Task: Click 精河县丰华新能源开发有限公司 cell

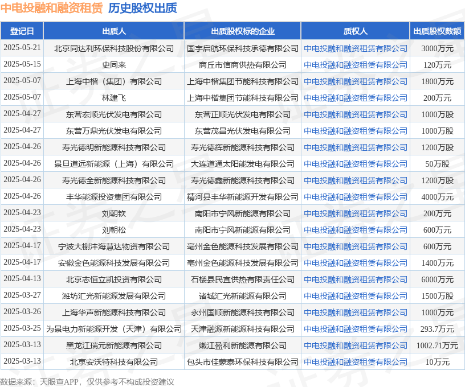Action: pyautogui.click(x=243, y=197)
